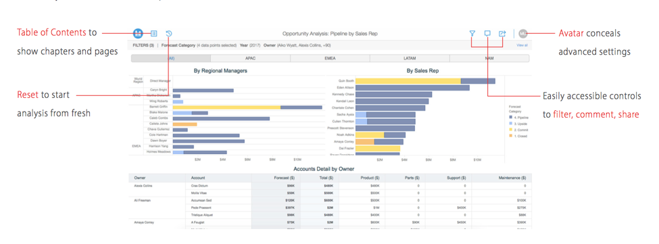Select the (All) region tab
This screenshot has width=659, height=244.
click(170, 58)
